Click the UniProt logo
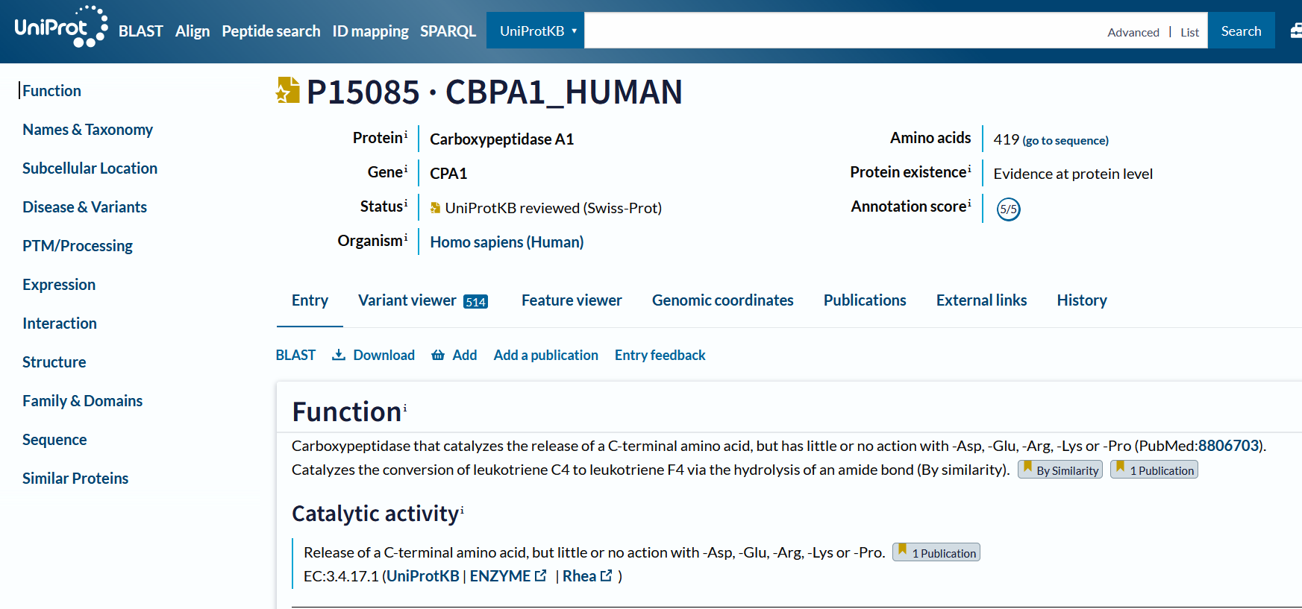Viewport: 1302px width, 609px height. [x=61, y=28]
